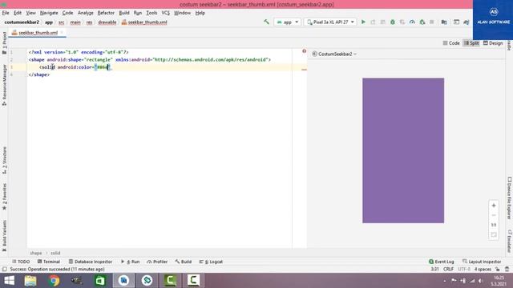Screen dimensions: 513x288
Task: Click the zoom-to-fit preview icon
Action: click(x=494, y=234)
